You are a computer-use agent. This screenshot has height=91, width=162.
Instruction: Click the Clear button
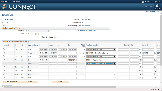coord(60,82)
